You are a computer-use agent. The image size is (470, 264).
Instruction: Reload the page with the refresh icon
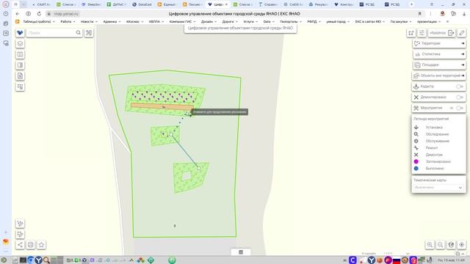[39, 14]
